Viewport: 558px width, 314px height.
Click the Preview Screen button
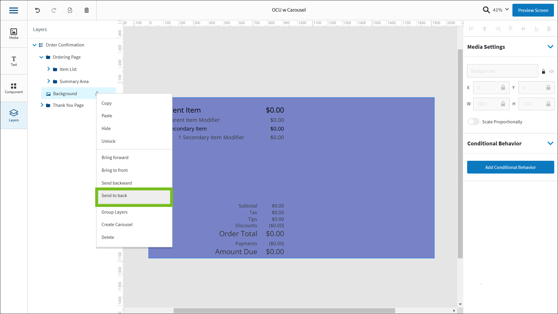coord(533,10)
